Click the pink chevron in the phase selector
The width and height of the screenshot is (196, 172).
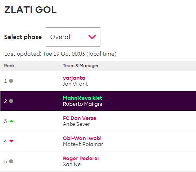[92, 37]
